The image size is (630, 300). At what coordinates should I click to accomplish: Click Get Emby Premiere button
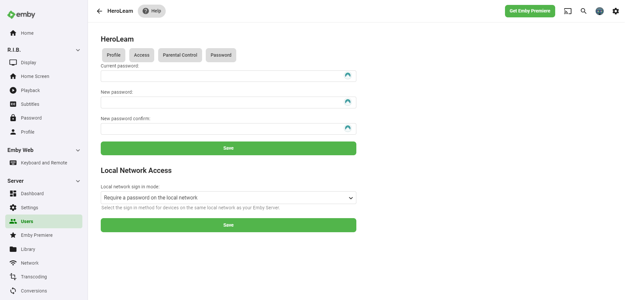530,11
